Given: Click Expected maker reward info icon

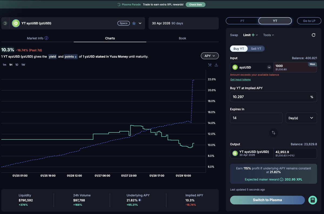Looking at the screenshot, I should (281, 179).
